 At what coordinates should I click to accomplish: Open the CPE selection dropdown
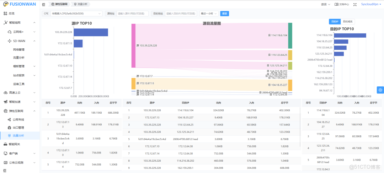click(x=76, y=13)
